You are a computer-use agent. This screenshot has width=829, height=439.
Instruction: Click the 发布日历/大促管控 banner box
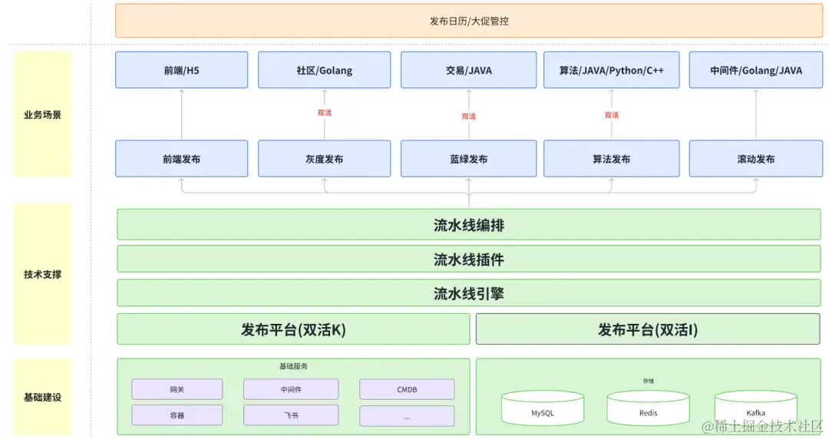click(469, 21)
